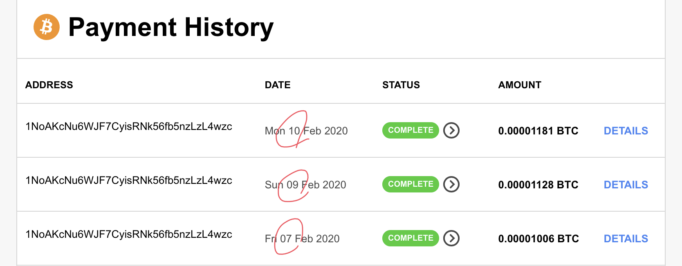
Task: Click COMPLETE badge on Sun 09 Feb row
Action: click(411, 184)
